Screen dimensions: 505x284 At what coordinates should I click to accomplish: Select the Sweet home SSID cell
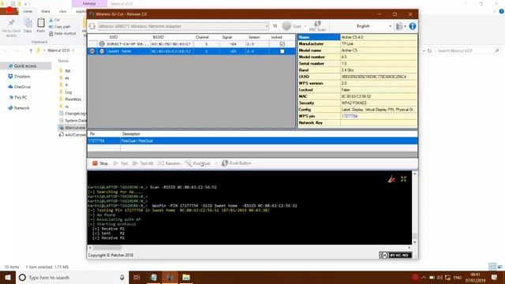pos(128,51)
